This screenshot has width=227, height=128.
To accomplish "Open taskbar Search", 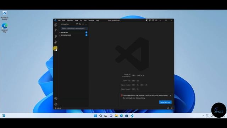I will click(x=101, y=116).
